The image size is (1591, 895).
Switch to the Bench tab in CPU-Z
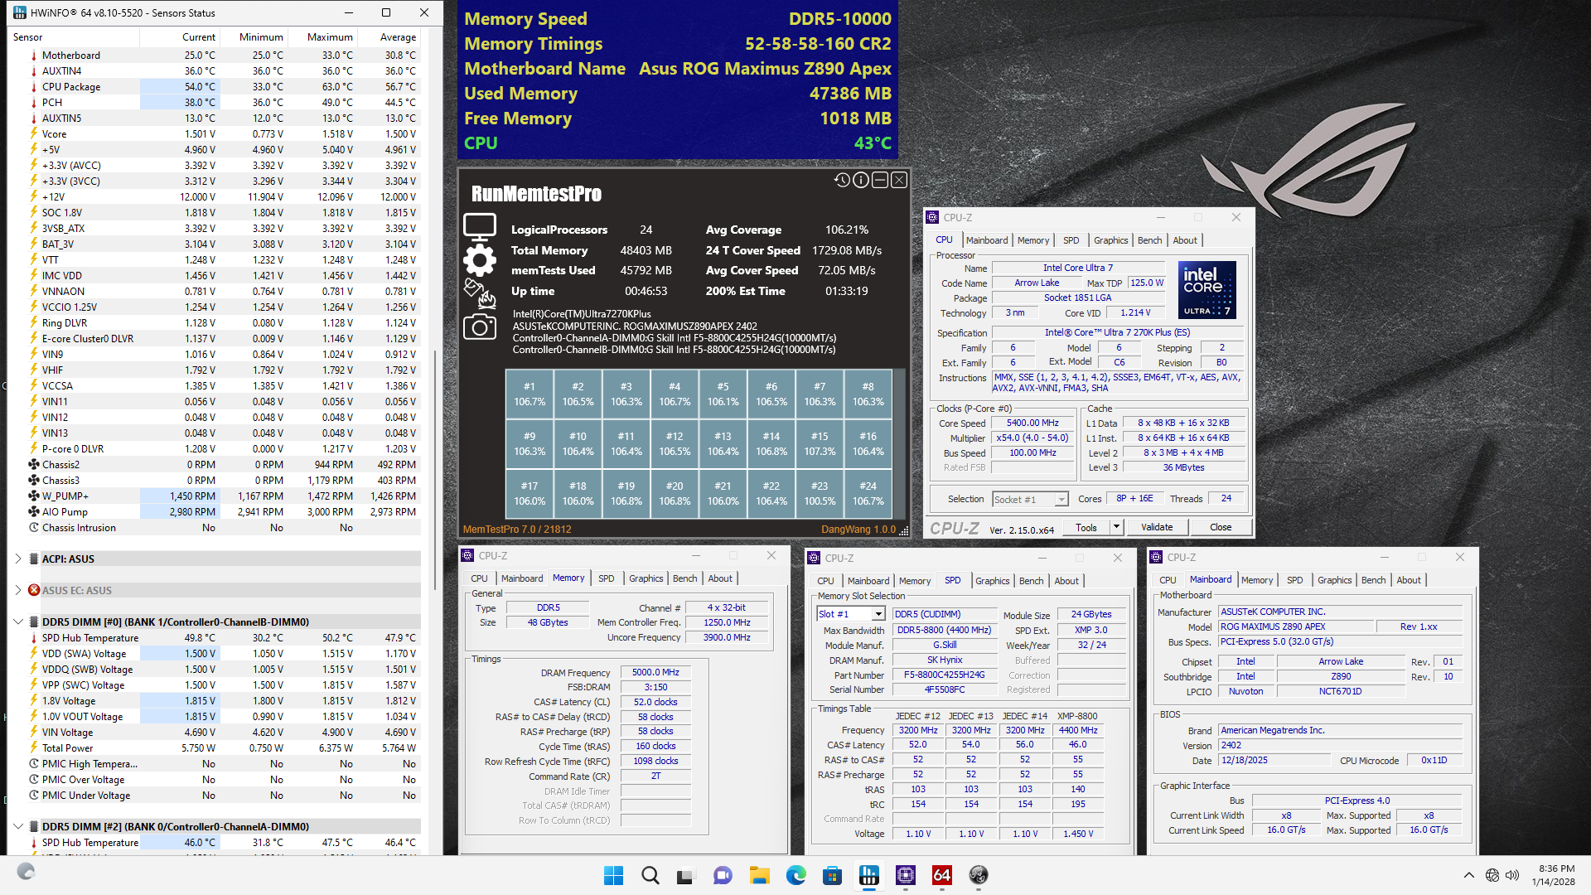click(1149, 239)
